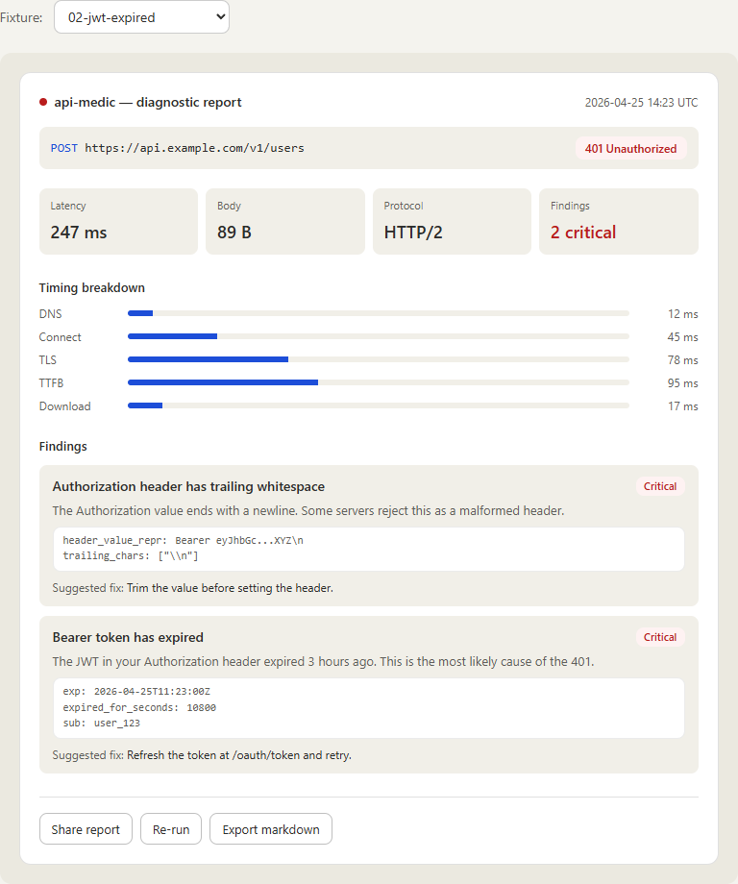Click the expired_for_seconds: 10800 line
This screenshot has height=884, width=738.
click(139, 707)
